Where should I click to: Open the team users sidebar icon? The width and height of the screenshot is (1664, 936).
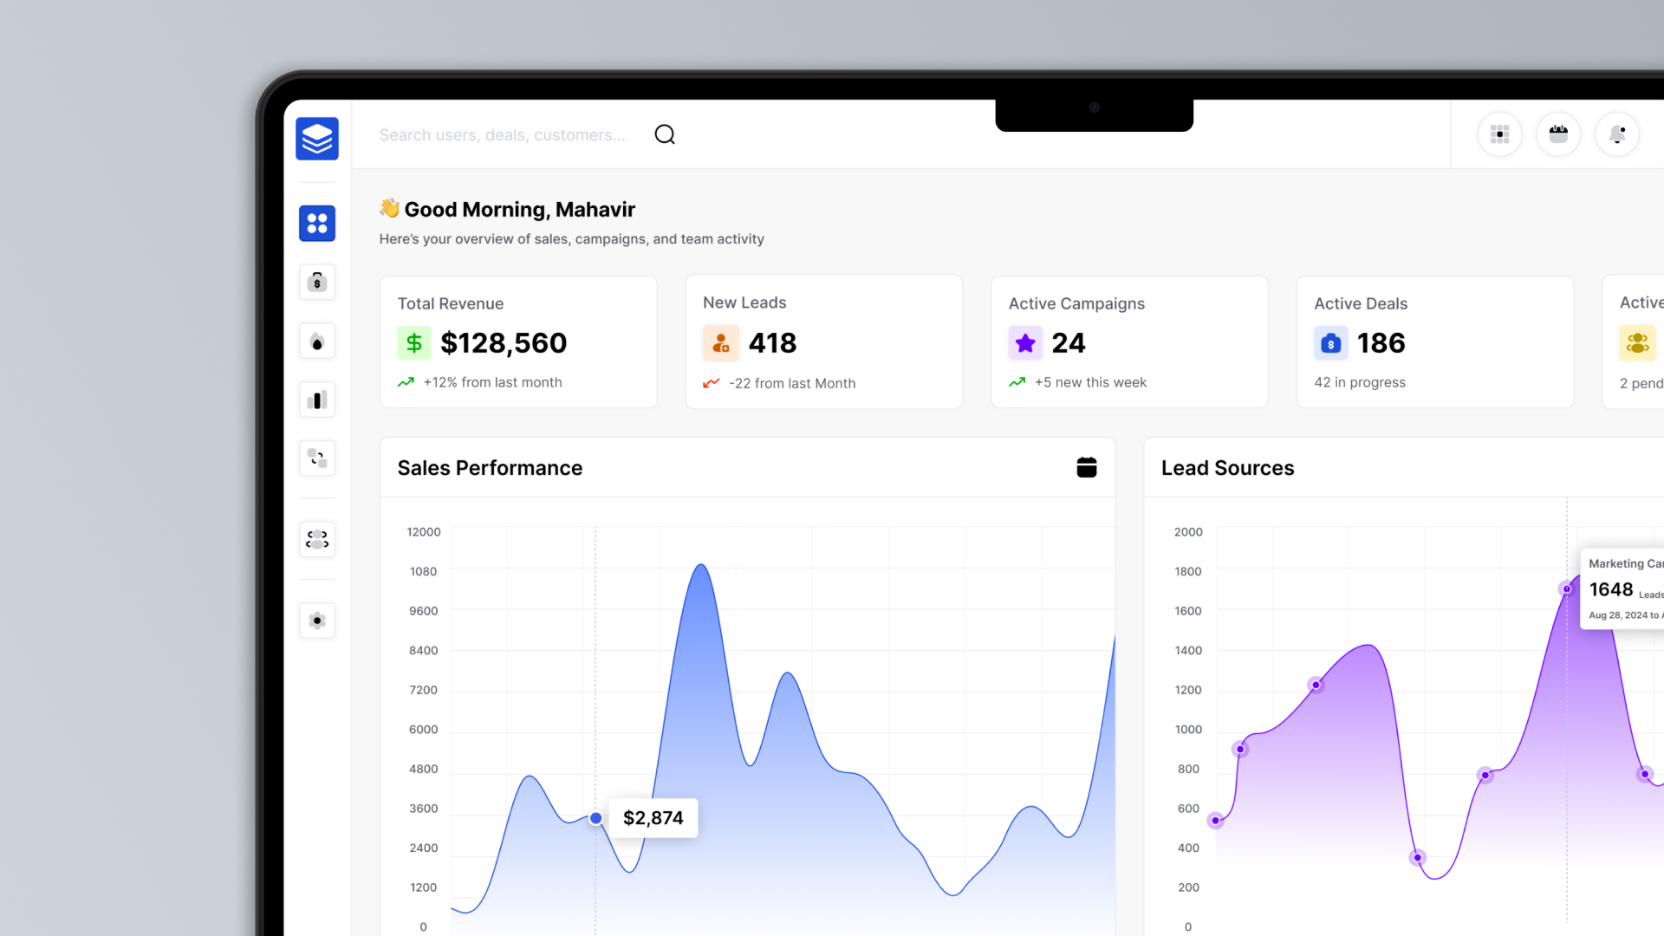click(317, 539)
